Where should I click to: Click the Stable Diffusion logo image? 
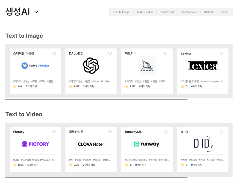pos(35,66)
